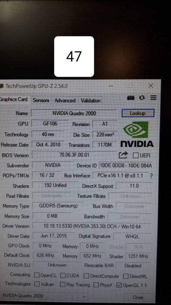
Task: Open the NVIDIA Quadro 2000 GPU dropdown
Action: pyautogui.click(x=44, y=296)
